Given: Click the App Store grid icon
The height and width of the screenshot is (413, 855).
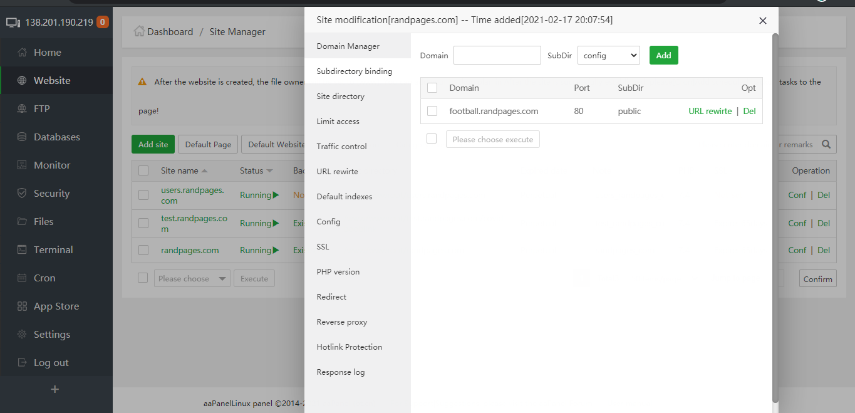Looking at the screenshot, I should tap(22, 306).
